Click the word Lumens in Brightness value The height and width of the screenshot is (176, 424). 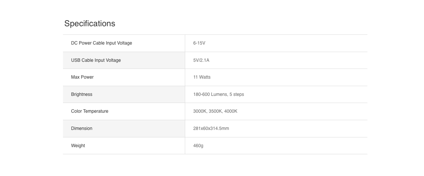pyautogui.click(x=219, y=94)
